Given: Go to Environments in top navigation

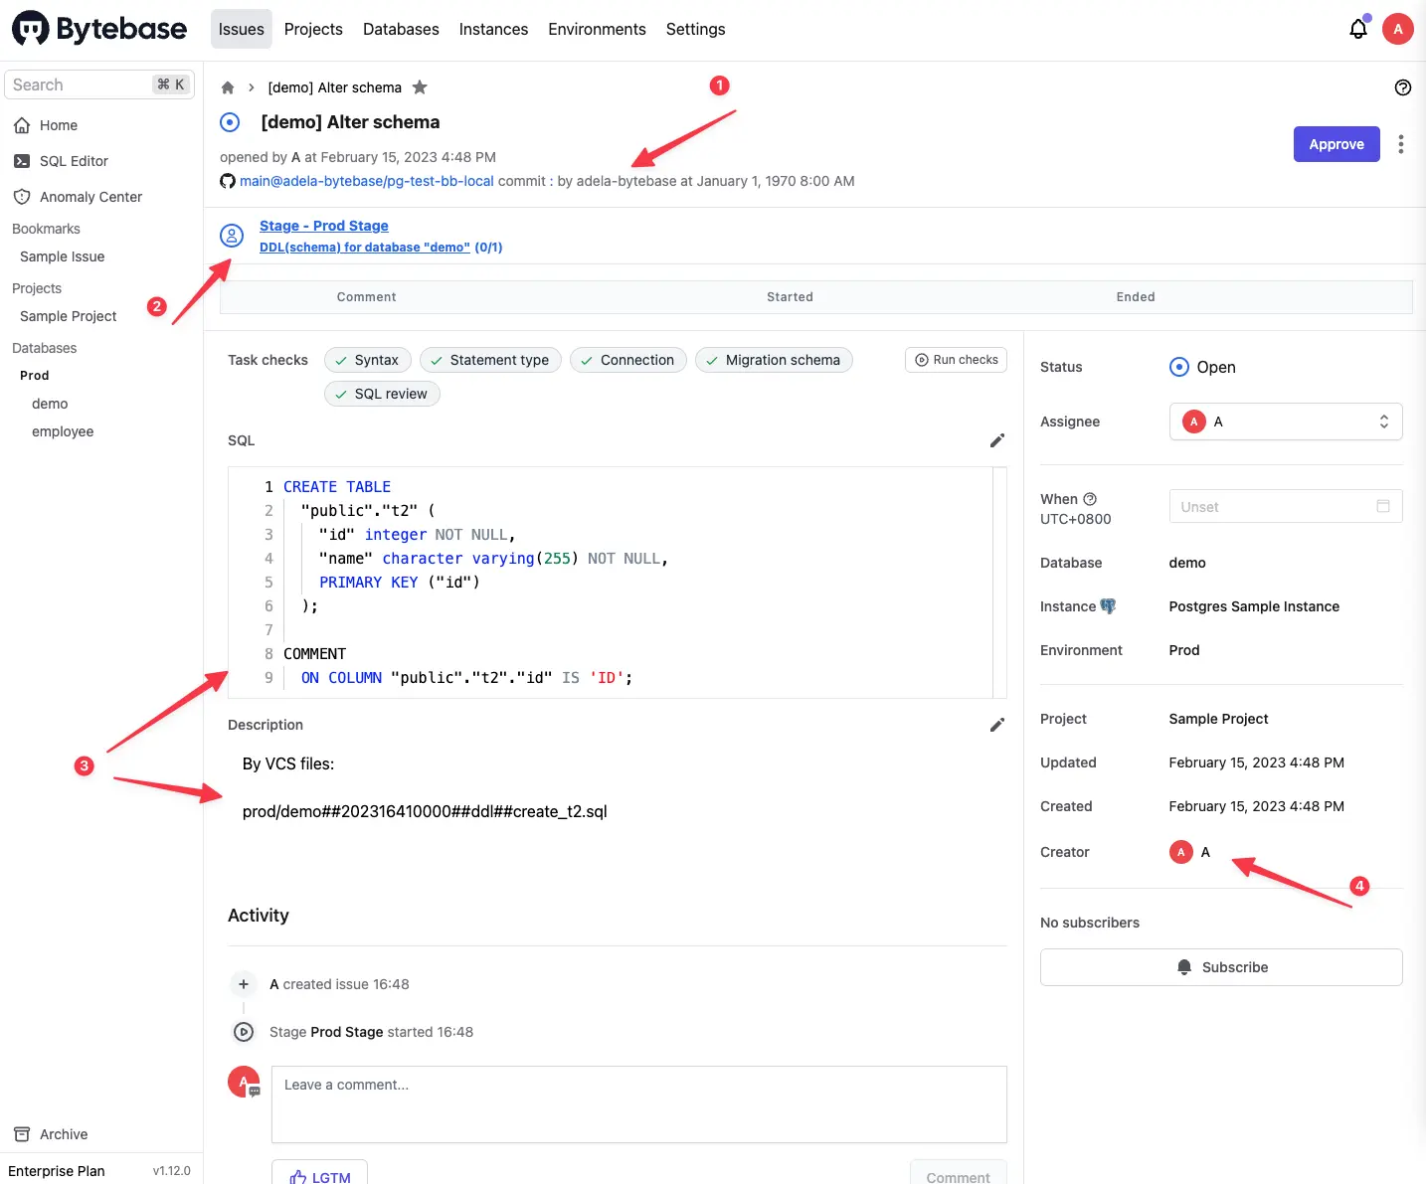Looking at the screenshot, I should [x=597, y=30].
